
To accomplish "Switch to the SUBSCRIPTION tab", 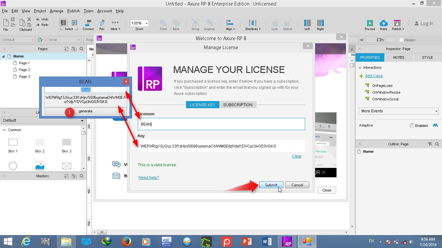I will coord(238,105).
